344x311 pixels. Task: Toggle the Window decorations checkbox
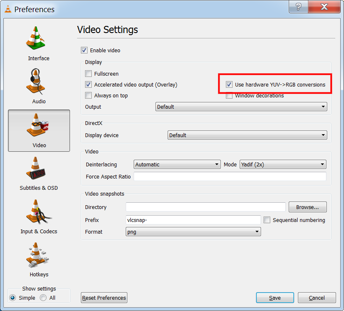(x=229, y=96)
